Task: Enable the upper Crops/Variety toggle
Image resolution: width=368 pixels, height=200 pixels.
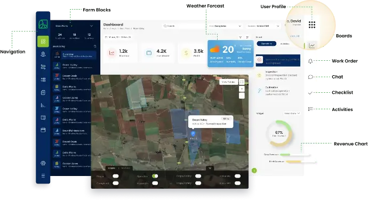Action: 198,176
